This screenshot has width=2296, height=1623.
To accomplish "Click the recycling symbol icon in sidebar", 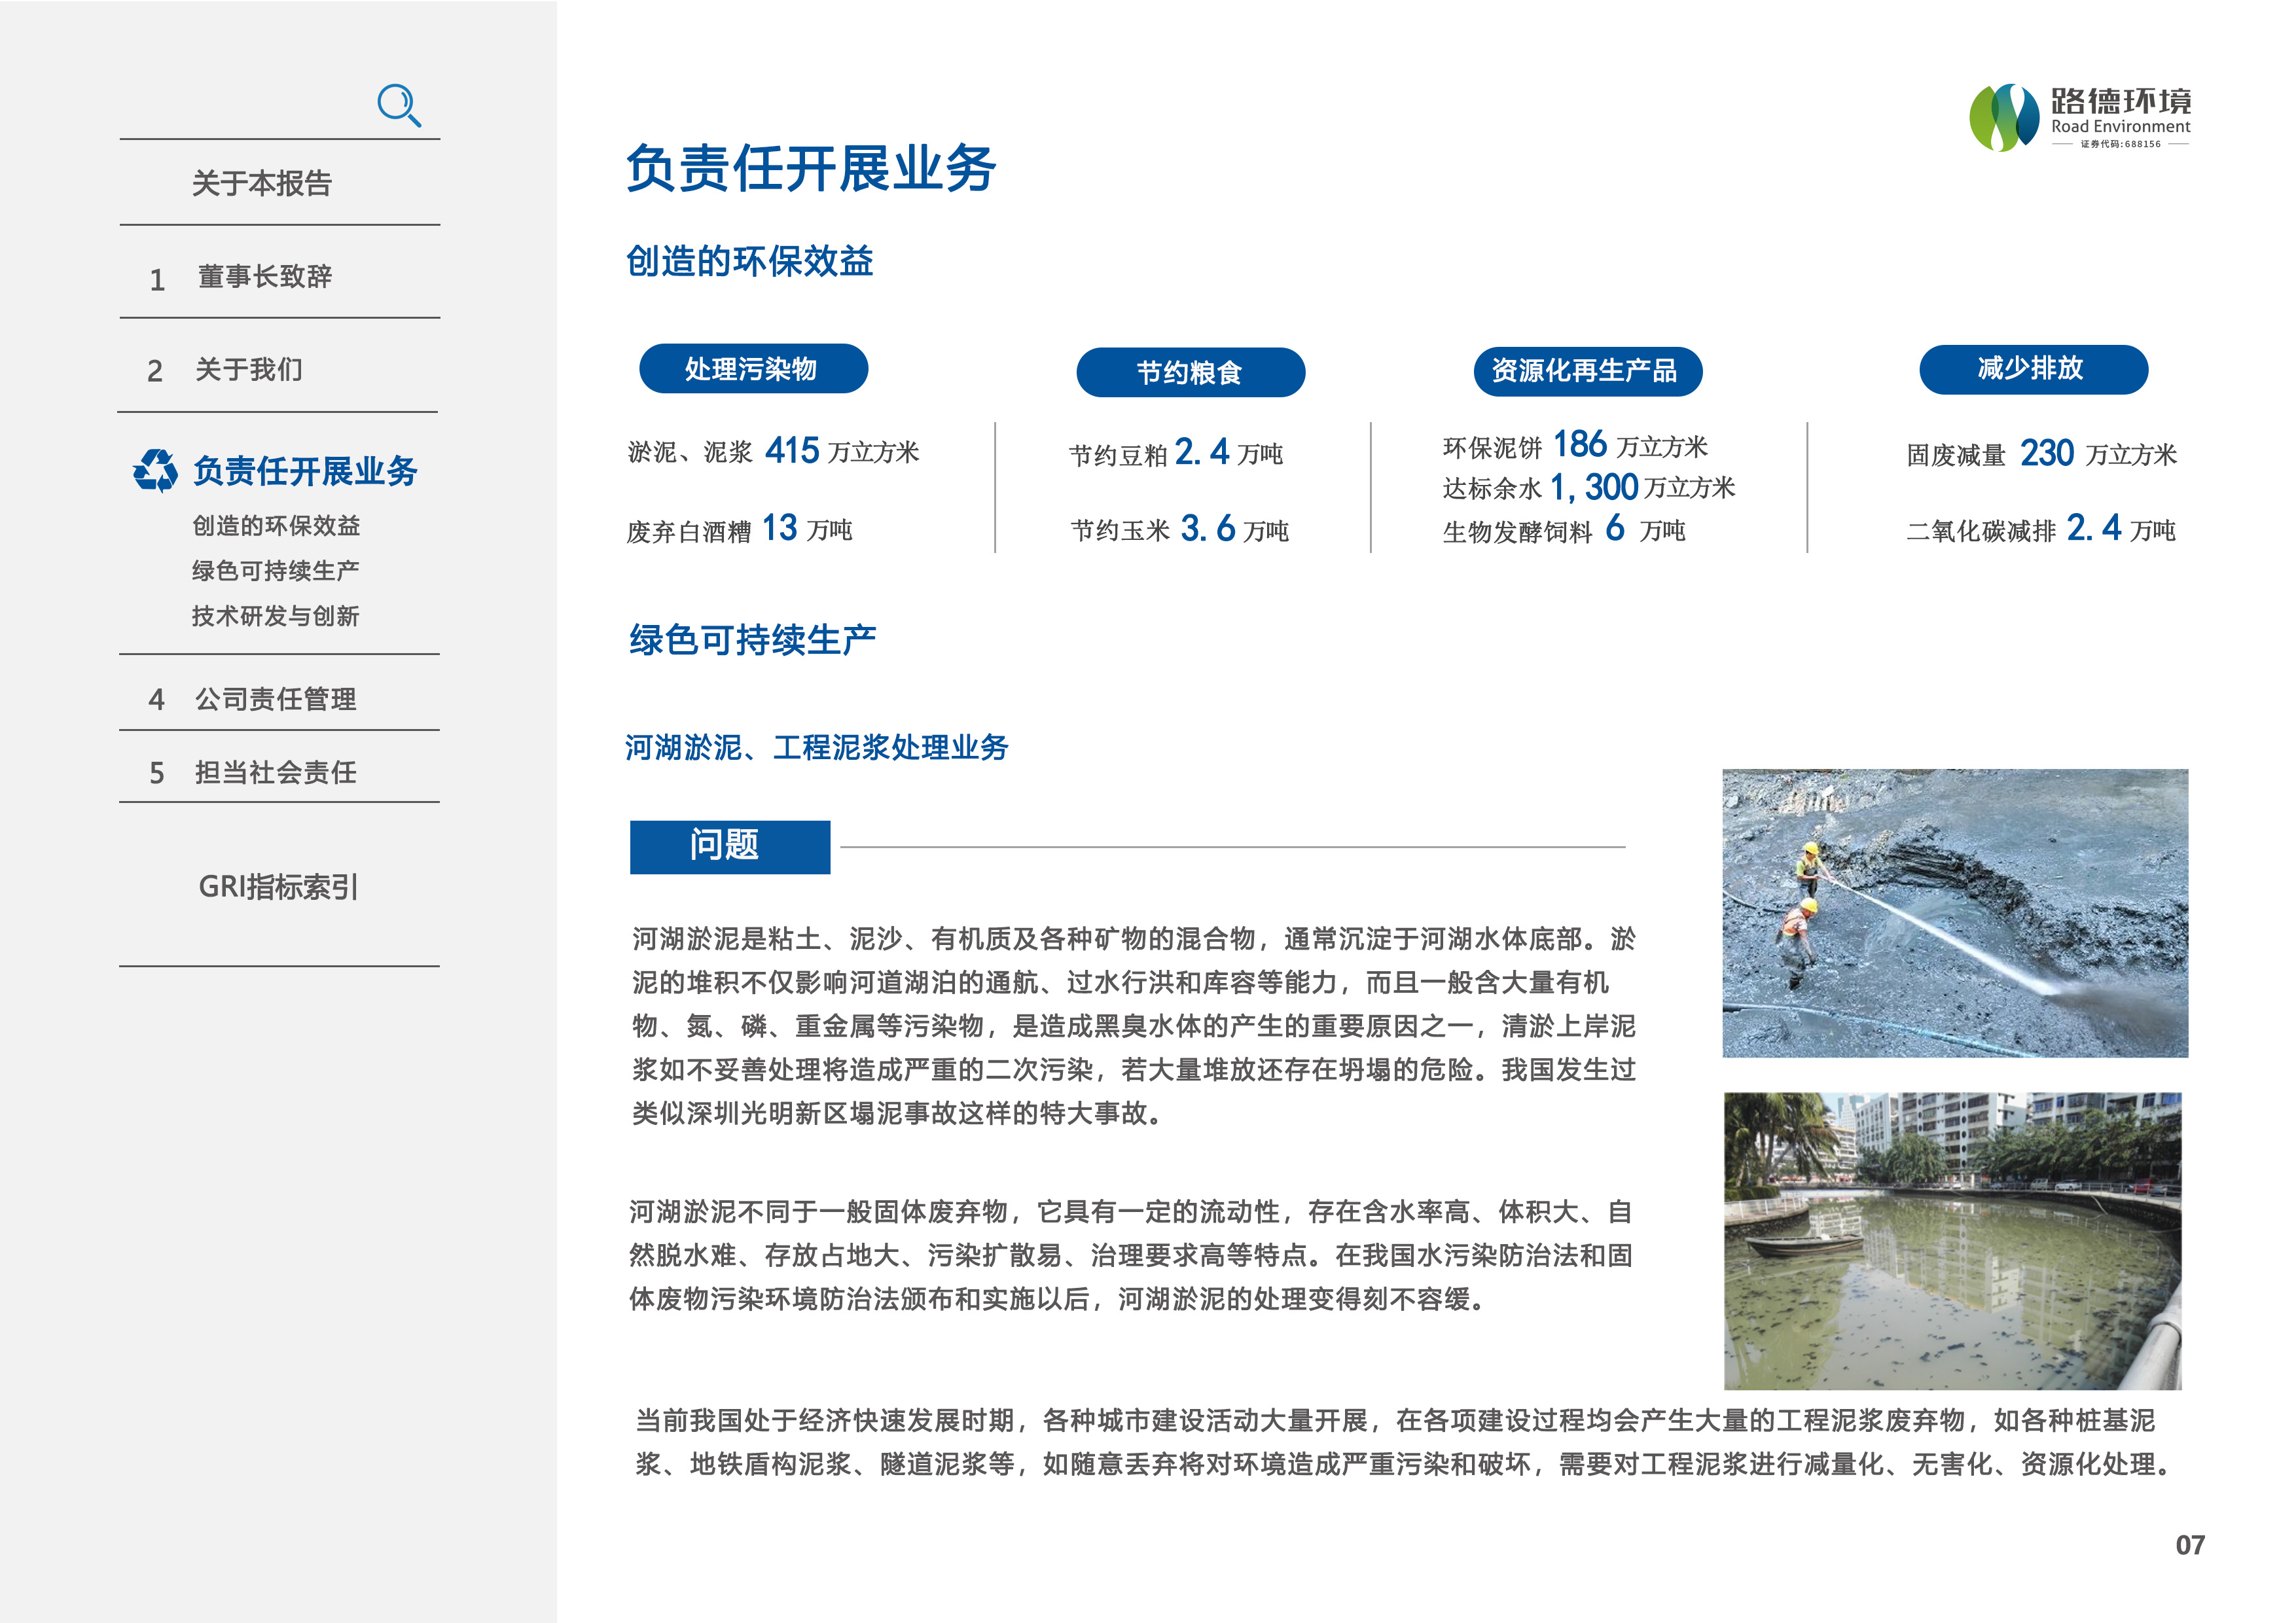I will tap(155, 470).
